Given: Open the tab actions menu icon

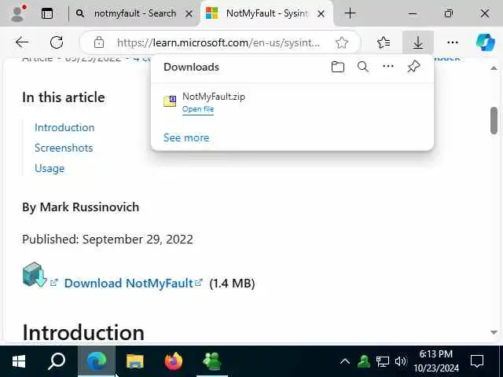Looking at the screenshot, I should point(47,13).
